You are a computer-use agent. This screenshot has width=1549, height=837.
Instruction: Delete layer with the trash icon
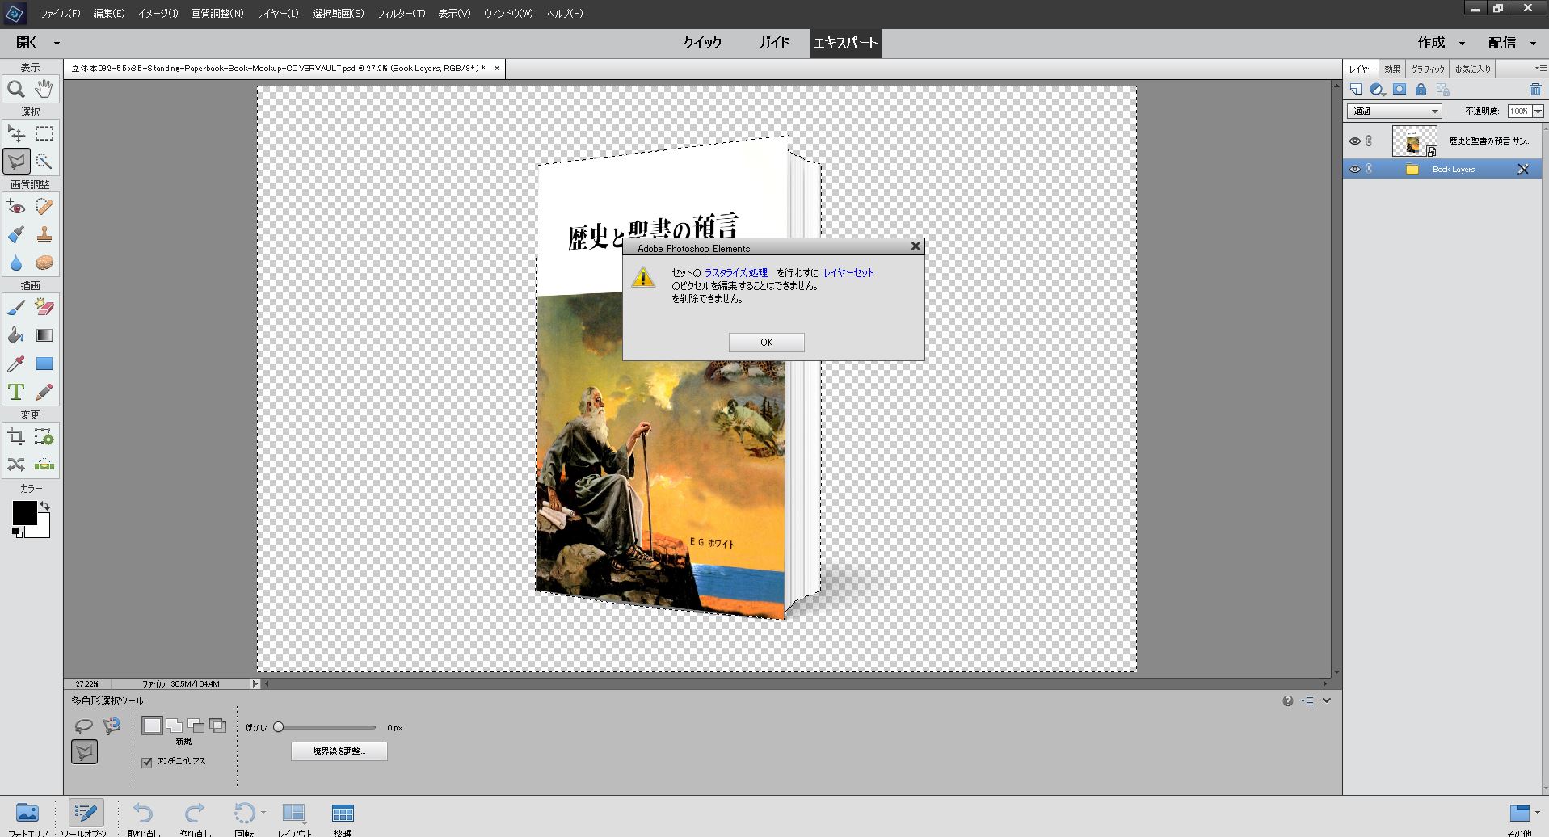coord(1535,90)
